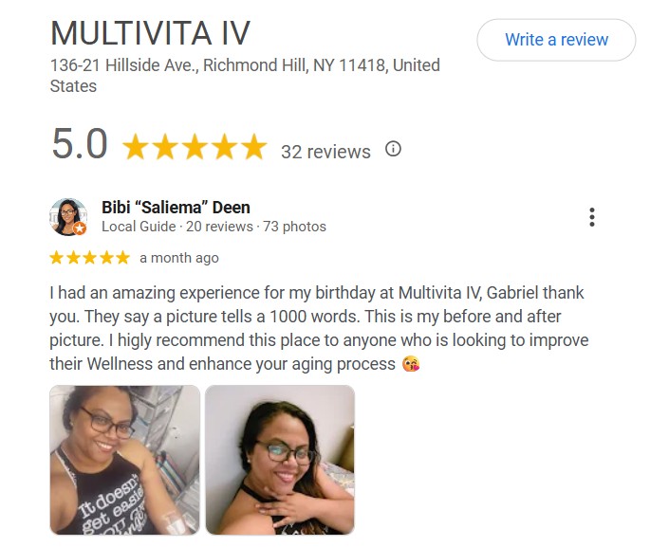
Task: Click the 5.0 rating score
Action: 80,144
